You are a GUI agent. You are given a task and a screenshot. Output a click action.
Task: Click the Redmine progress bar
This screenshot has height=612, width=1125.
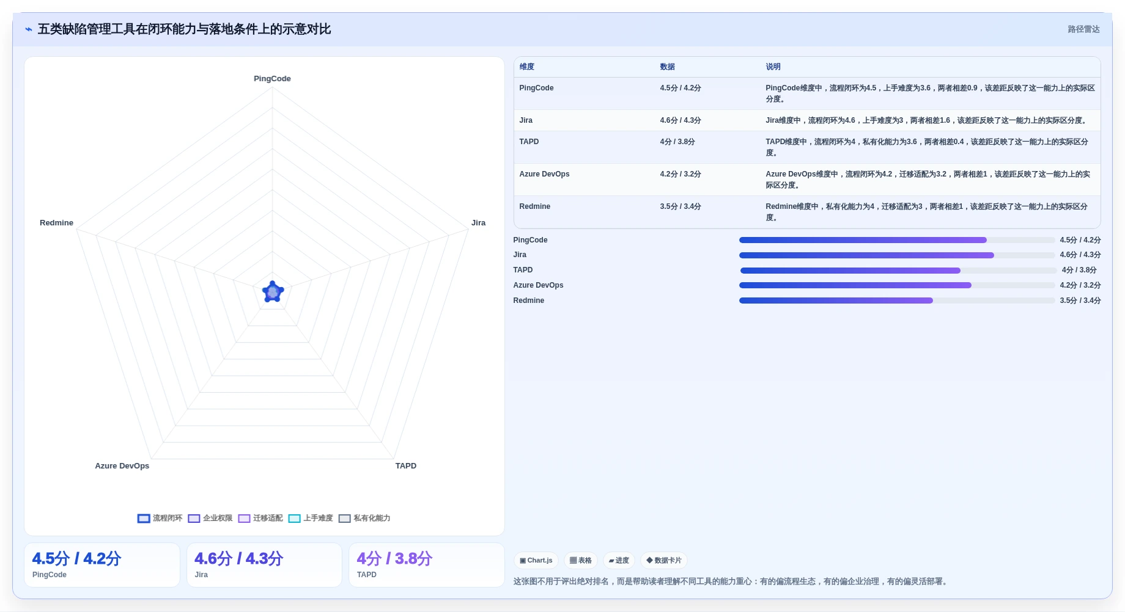coord(897,301)
